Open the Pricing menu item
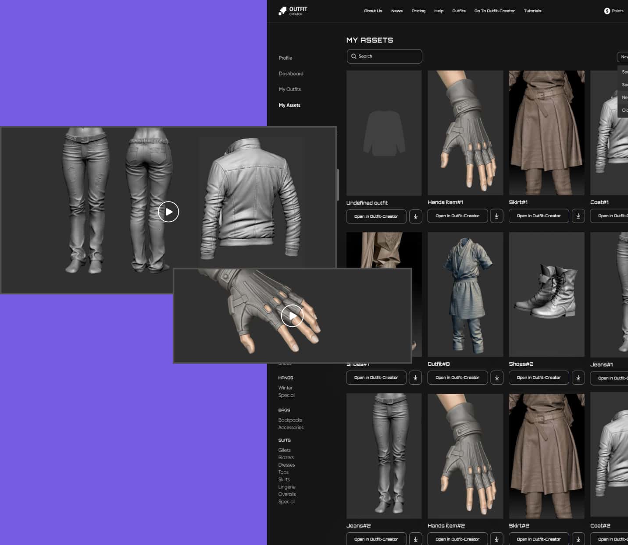This screenshot has width=628, height=545. [418, 11]
